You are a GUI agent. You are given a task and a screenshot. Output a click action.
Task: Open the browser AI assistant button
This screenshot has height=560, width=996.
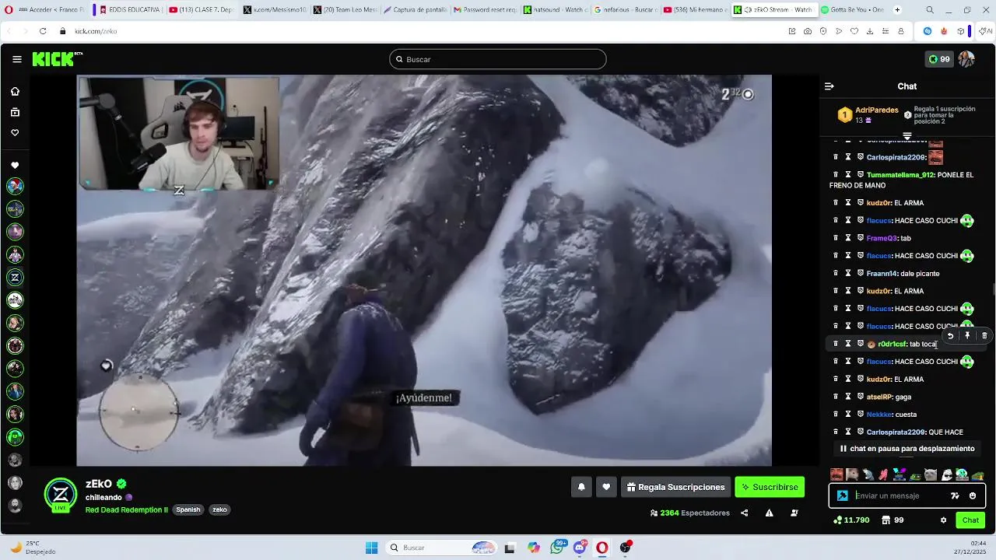point(986,31)
